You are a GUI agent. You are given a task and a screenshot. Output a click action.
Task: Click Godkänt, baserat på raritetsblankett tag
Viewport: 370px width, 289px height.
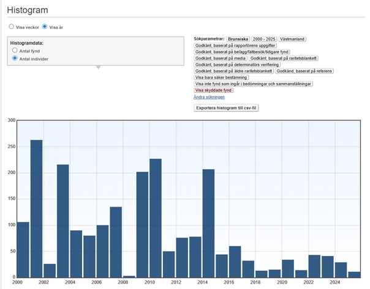coord(284,58)
